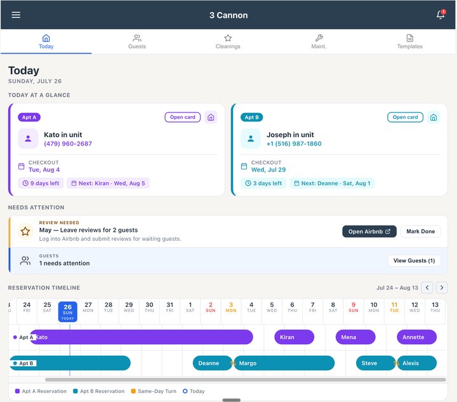Go to the Maint. tab
Screen dimensions: 457x402
319,42
